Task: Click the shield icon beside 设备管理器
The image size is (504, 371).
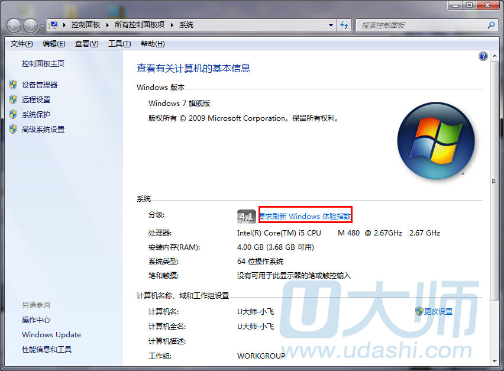Action: [x=13, y=85]
